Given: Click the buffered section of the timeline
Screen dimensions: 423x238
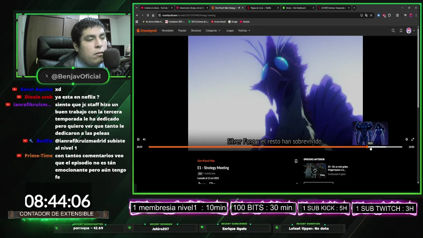Looking at the screenshot, I should (378, 147).
